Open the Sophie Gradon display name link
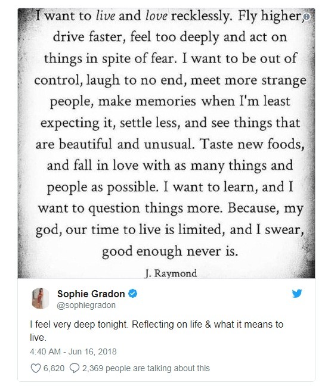The height and width of the screenshot is (389, 328). (91, 294)
